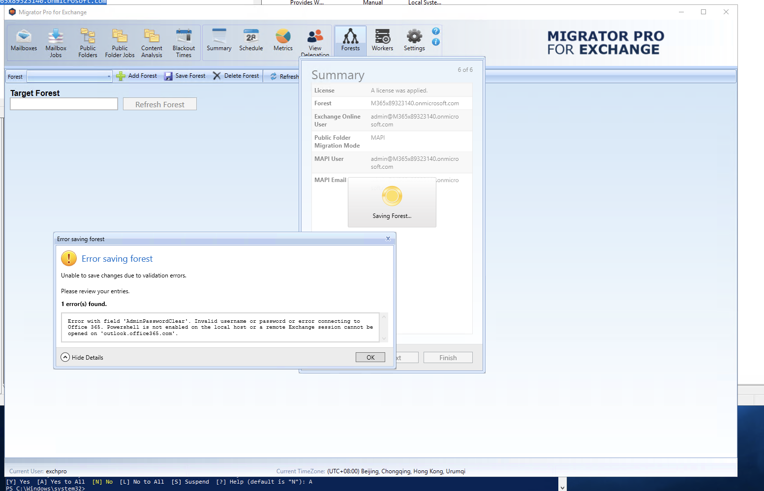Open Public Folder Jobs

120,43
